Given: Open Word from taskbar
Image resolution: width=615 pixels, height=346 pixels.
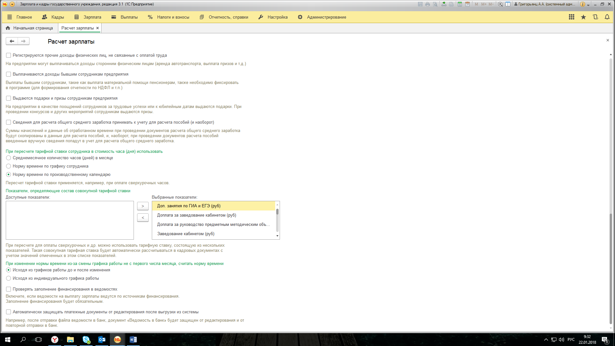Looking at the screenshot, I should coord(133,340).
